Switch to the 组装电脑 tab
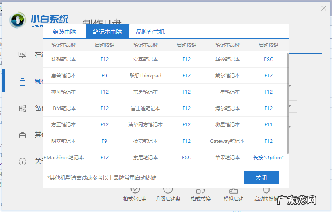This screenshot has height=212, width=332. point(64,32)
